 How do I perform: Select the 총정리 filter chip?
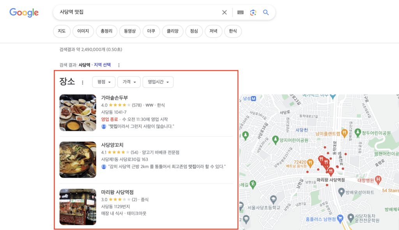pyautogui.click(x=106, y=31)
